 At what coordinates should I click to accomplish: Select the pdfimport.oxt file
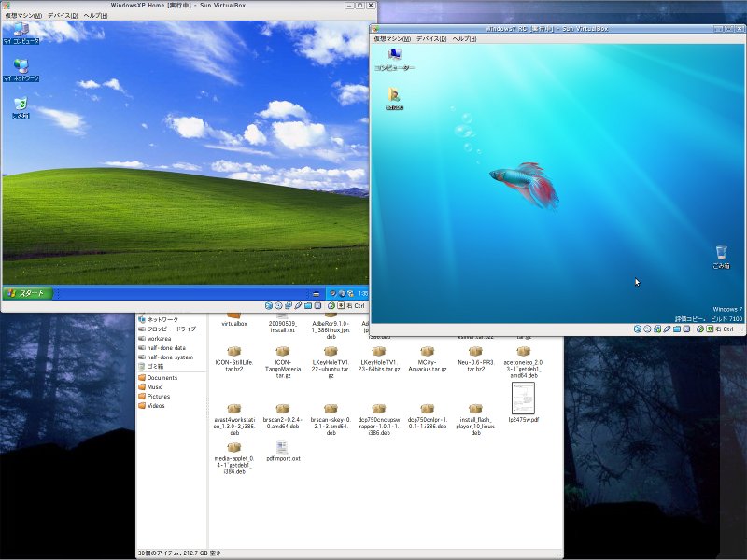tap(283, 452)
